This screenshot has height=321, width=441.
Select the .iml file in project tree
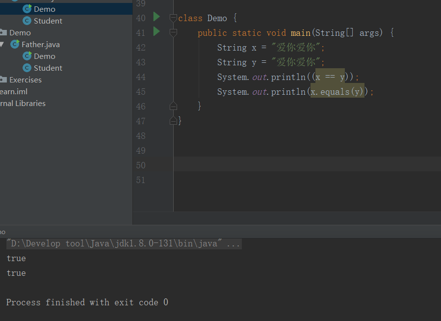click(14, 92)
